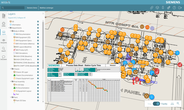Select the Chassis Equipment Layer item

click(25, 78)
